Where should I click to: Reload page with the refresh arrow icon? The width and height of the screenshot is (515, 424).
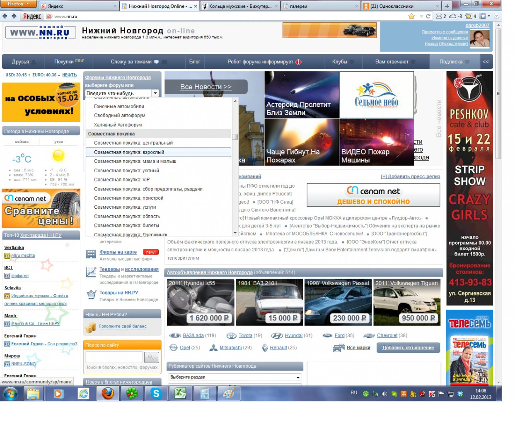[x=428, y=16]
